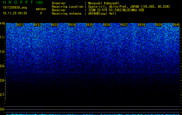Screen dimensions: 182x115
Task: Click the kHz axis unit label
Action: 3,23
